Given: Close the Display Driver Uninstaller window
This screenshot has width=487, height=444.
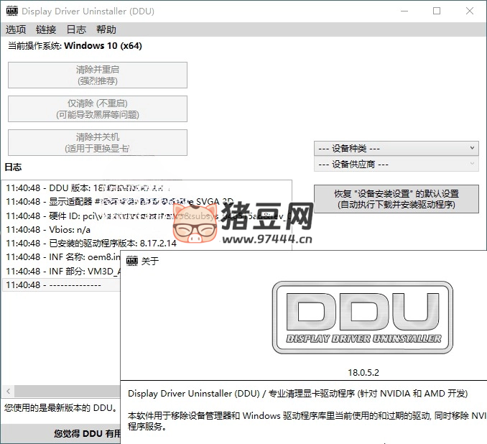Looking at the screenshot, I should tap(470, 11).
